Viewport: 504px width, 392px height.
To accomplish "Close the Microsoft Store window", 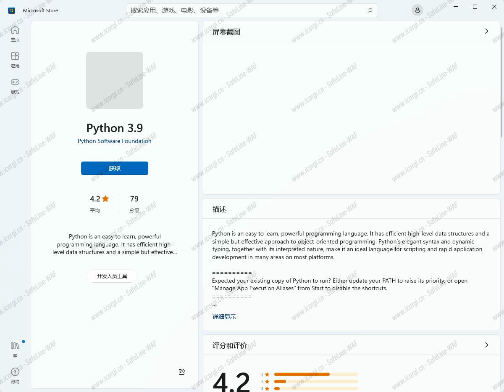I will coord(494,7).
